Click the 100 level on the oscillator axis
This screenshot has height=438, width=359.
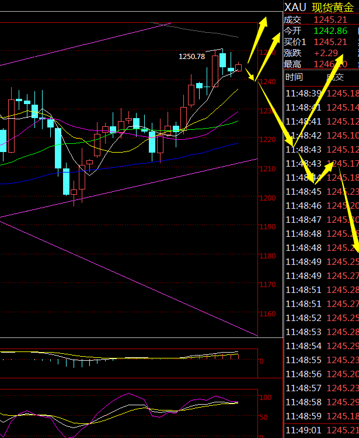click(x=266, y=397)
